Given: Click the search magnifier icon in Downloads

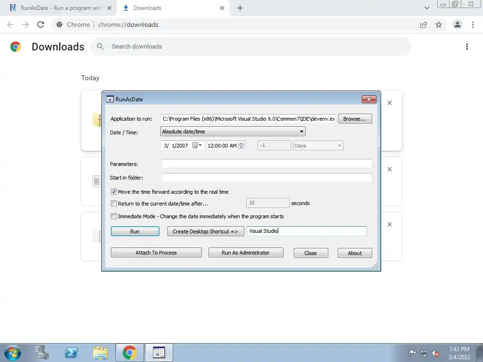Looking at the screenshot, I should pyautogui.click(x=100, y=47).
